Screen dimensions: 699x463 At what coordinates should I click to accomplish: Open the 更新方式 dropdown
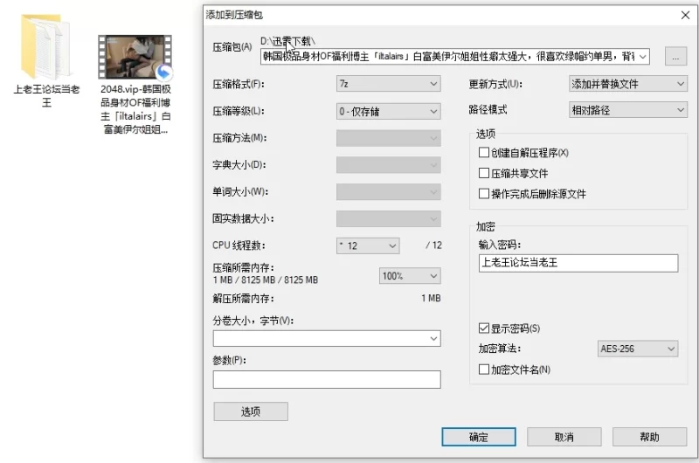(x=627, y=85)
